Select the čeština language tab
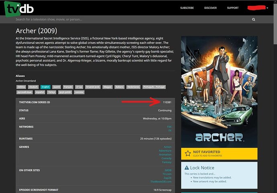 coord(21,87)
